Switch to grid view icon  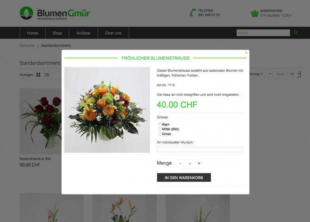38,75
